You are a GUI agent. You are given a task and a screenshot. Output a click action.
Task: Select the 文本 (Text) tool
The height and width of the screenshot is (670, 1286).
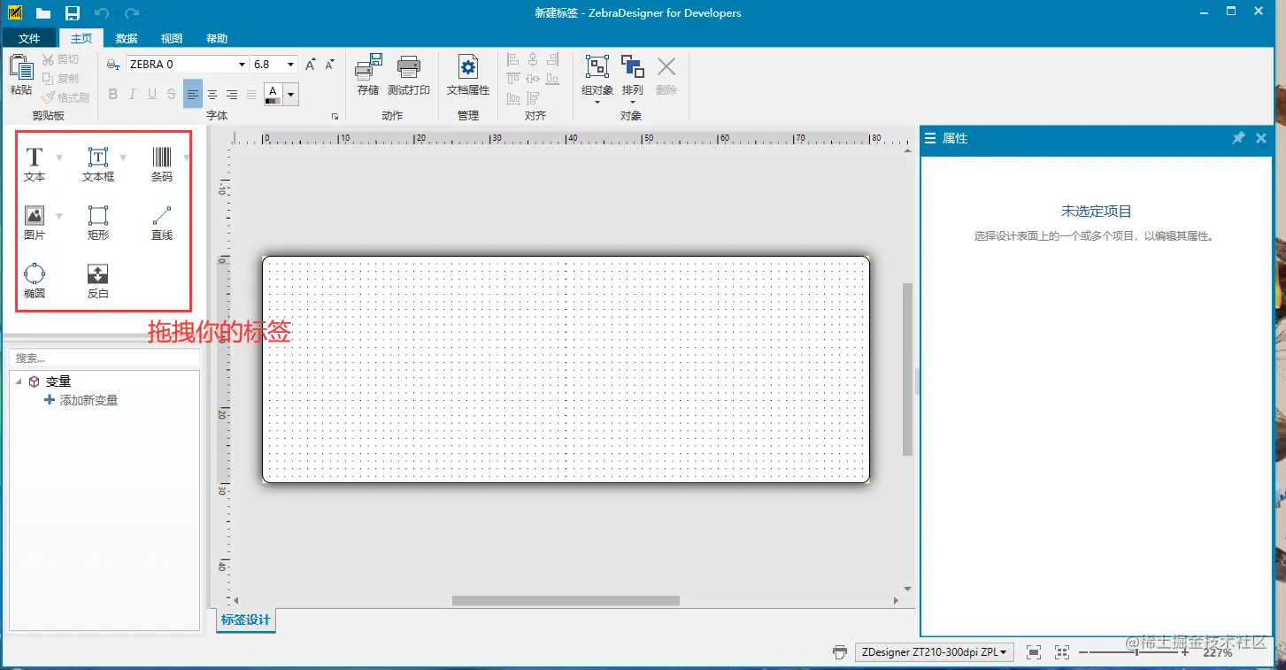coord(35,165)
